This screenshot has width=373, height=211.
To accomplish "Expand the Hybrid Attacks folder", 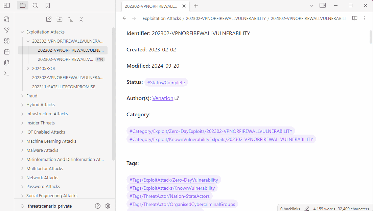I will 22,105.
